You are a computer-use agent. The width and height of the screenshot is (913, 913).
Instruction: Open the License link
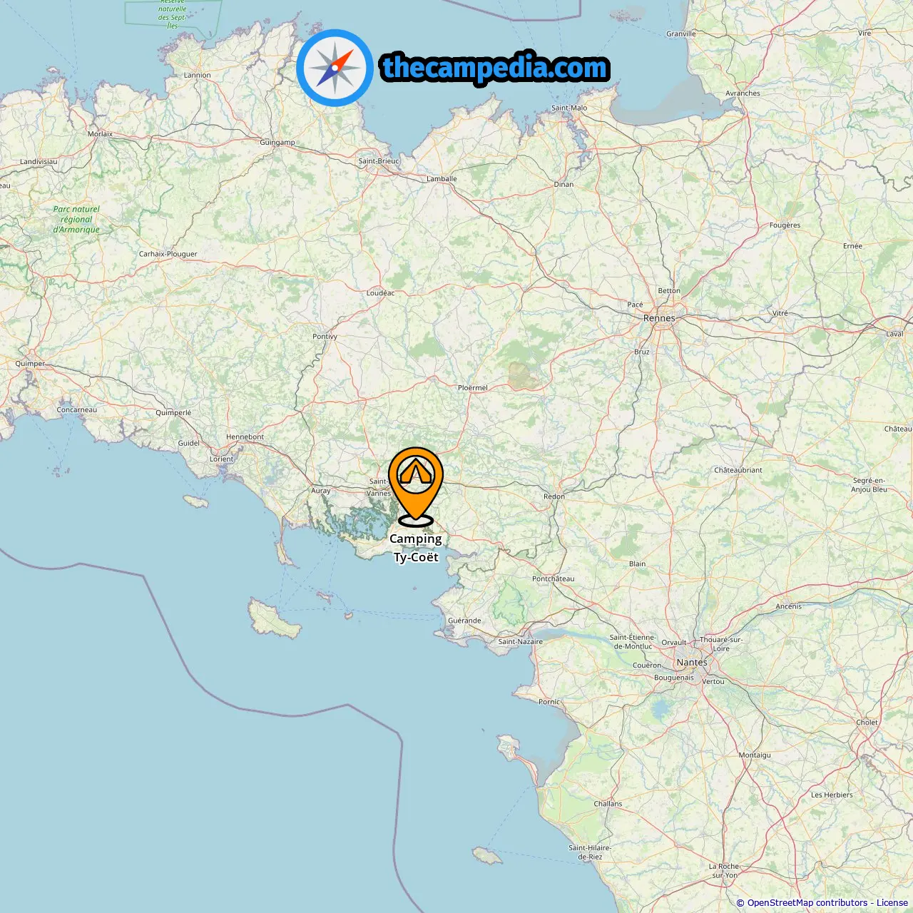click(892, 903)
